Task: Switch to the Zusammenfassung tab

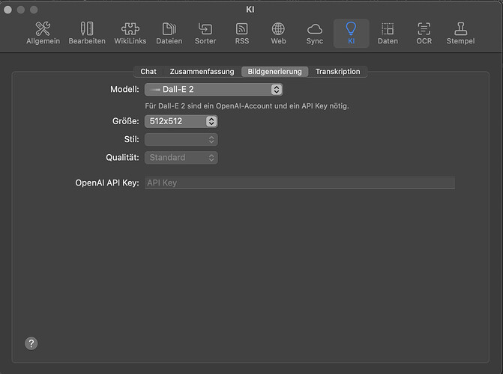Action: 202,72
